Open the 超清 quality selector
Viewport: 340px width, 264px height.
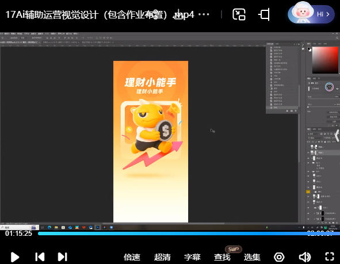click(x=162, y=257)
